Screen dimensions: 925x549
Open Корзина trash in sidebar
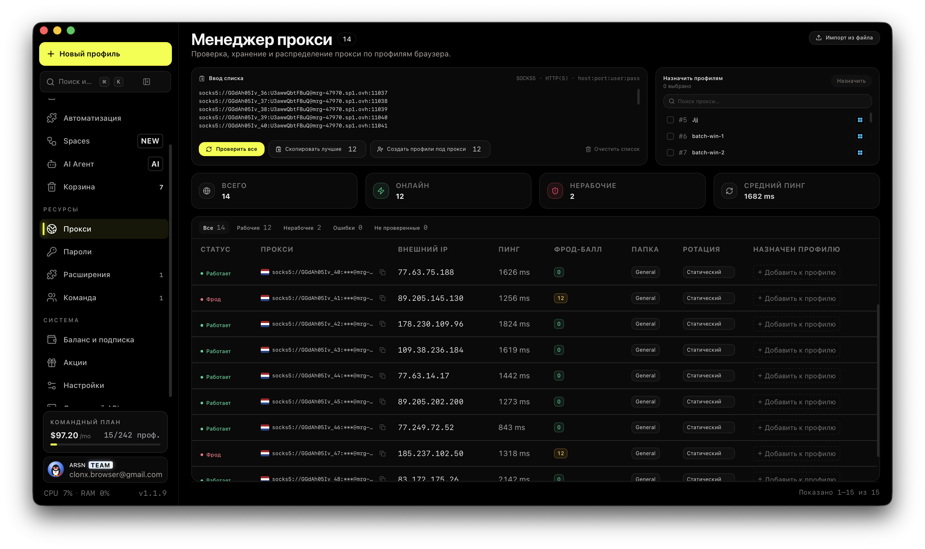click(x=105, y=187)
